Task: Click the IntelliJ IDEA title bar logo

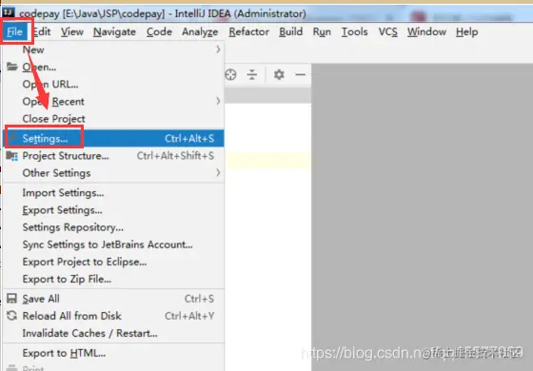Action: click(x=9, y=13)
